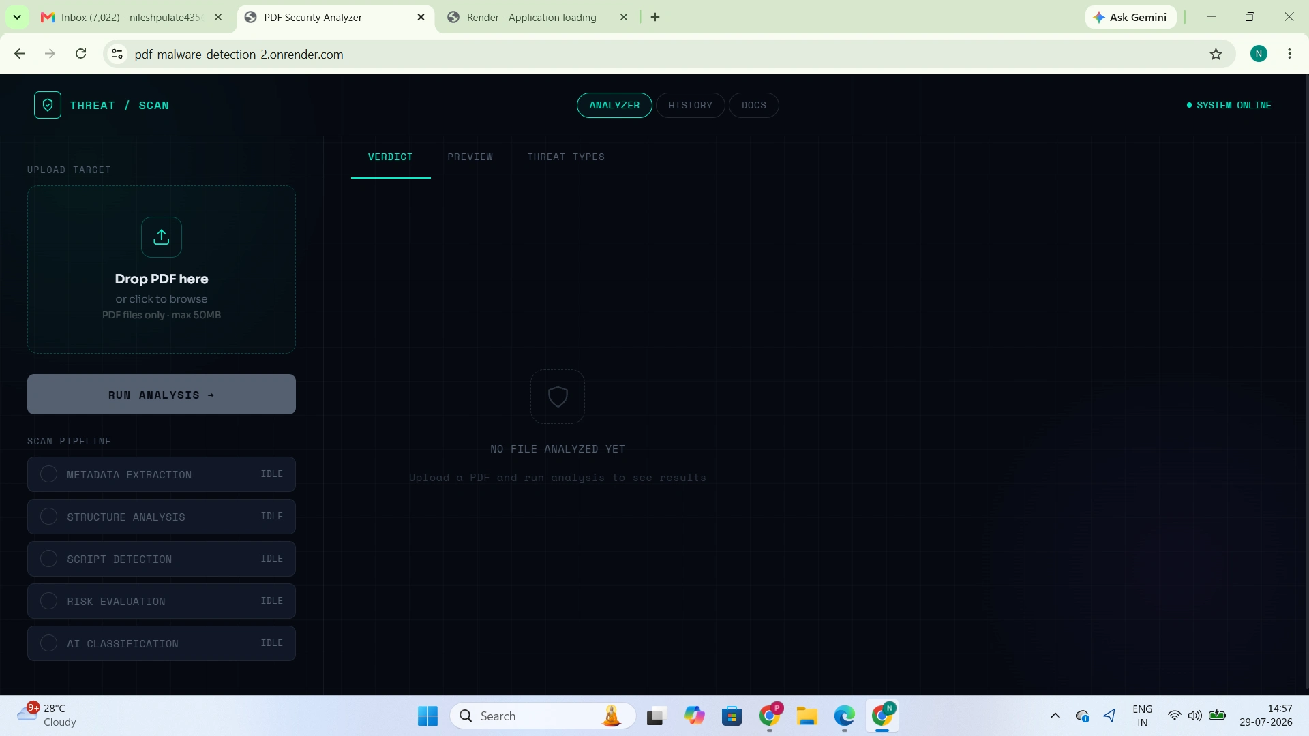Open the Chrome profile avatar N
Image resolution: width=1309 pixels, height=736 pixels.
point(1259,54)
